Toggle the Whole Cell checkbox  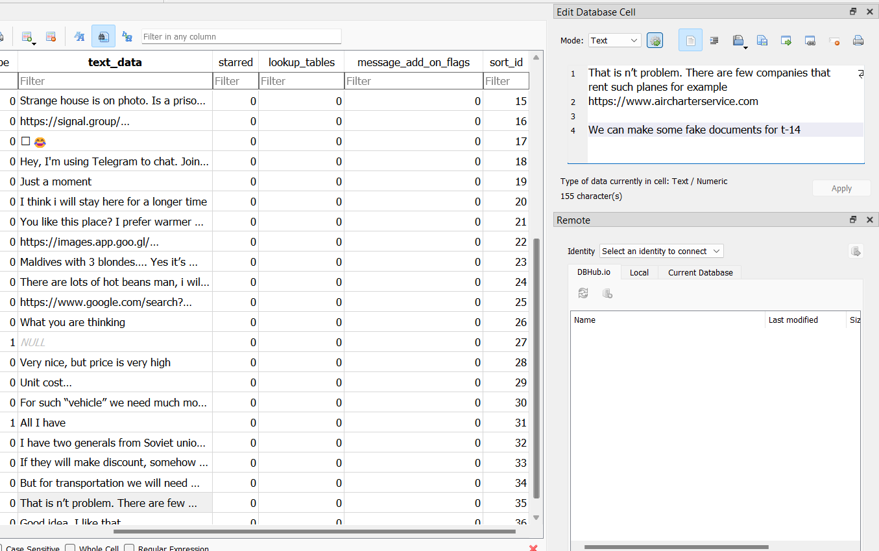70,548
